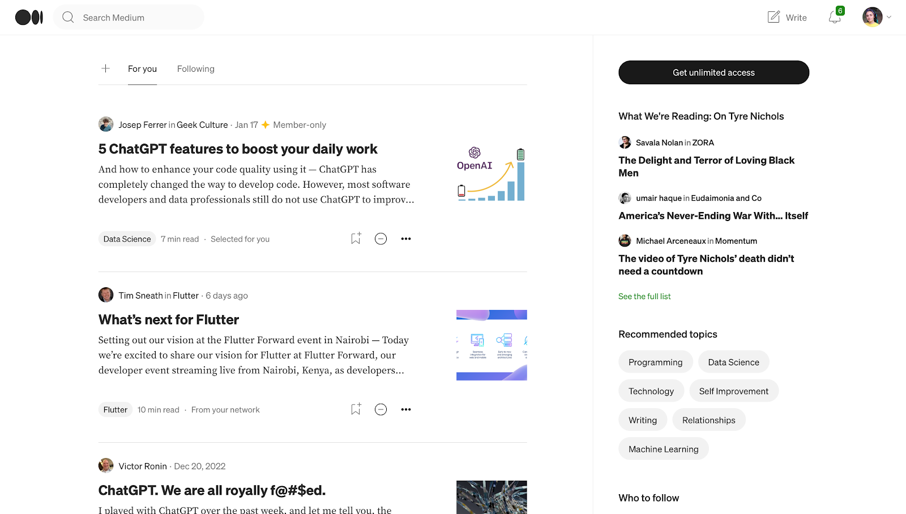Viewport: 906px width, 514px height.
Task: Open the Data Science recommended topic
Action: click(x=733, y=361)
